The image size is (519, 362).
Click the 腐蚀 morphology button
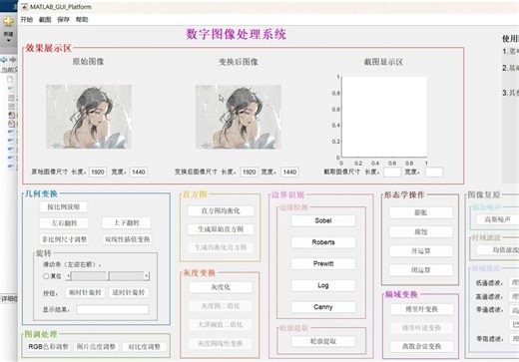[421, 232]
